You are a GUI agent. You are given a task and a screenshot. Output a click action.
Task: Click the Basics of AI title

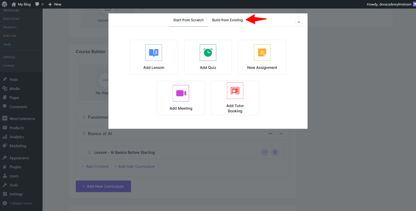100,133
